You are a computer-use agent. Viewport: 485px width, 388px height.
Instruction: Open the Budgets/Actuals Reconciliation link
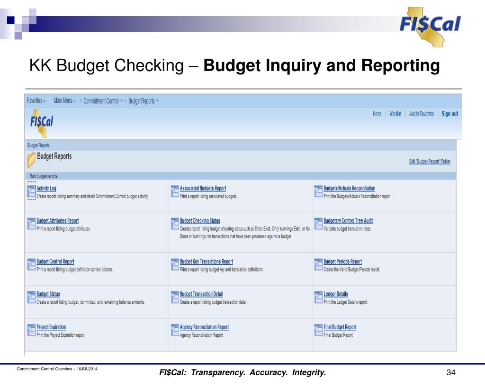click(x=349, y=188)
